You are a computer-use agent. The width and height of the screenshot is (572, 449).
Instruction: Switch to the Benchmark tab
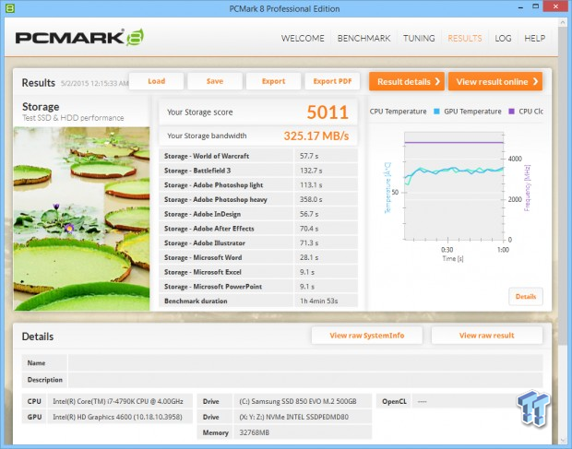363,39
